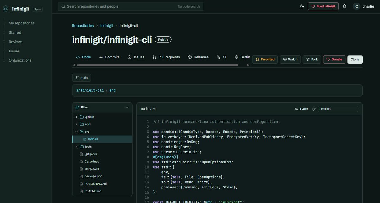Click the README.md file icon
This screenshot has height=203, width=380.
pyautogui.click(x=81, y=191)
